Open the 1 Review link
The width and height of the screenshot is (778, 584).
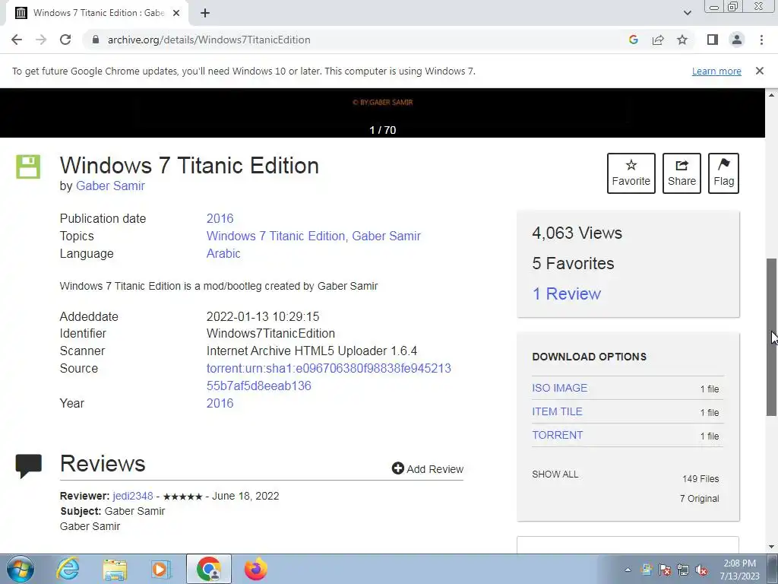(x=566, y=294)
